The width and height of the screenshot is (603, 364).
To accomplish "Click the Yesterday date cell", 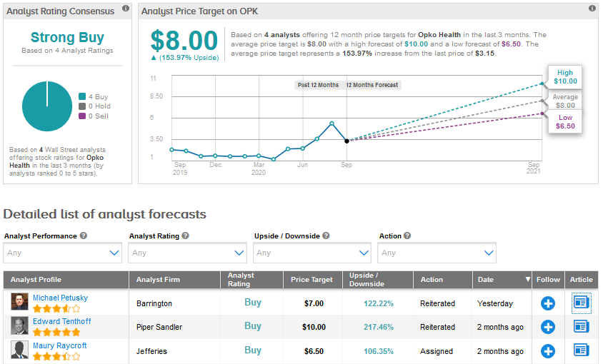I will [x=495, y=303].
